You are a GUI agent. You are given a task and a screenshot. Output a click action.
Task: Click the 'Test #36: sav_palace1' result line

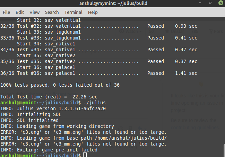(99, 73)
